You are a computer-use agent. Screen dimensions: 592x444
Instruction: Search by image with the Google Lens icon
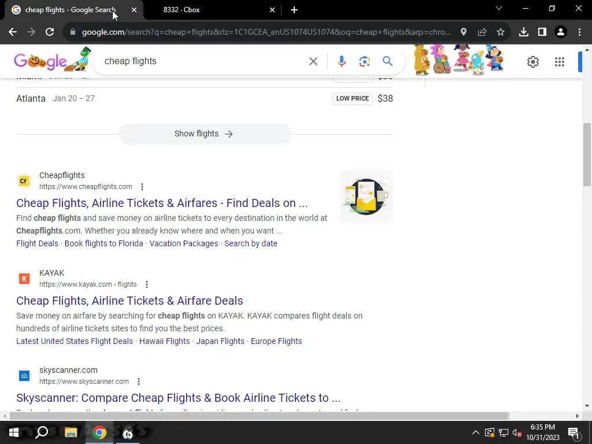364,61
